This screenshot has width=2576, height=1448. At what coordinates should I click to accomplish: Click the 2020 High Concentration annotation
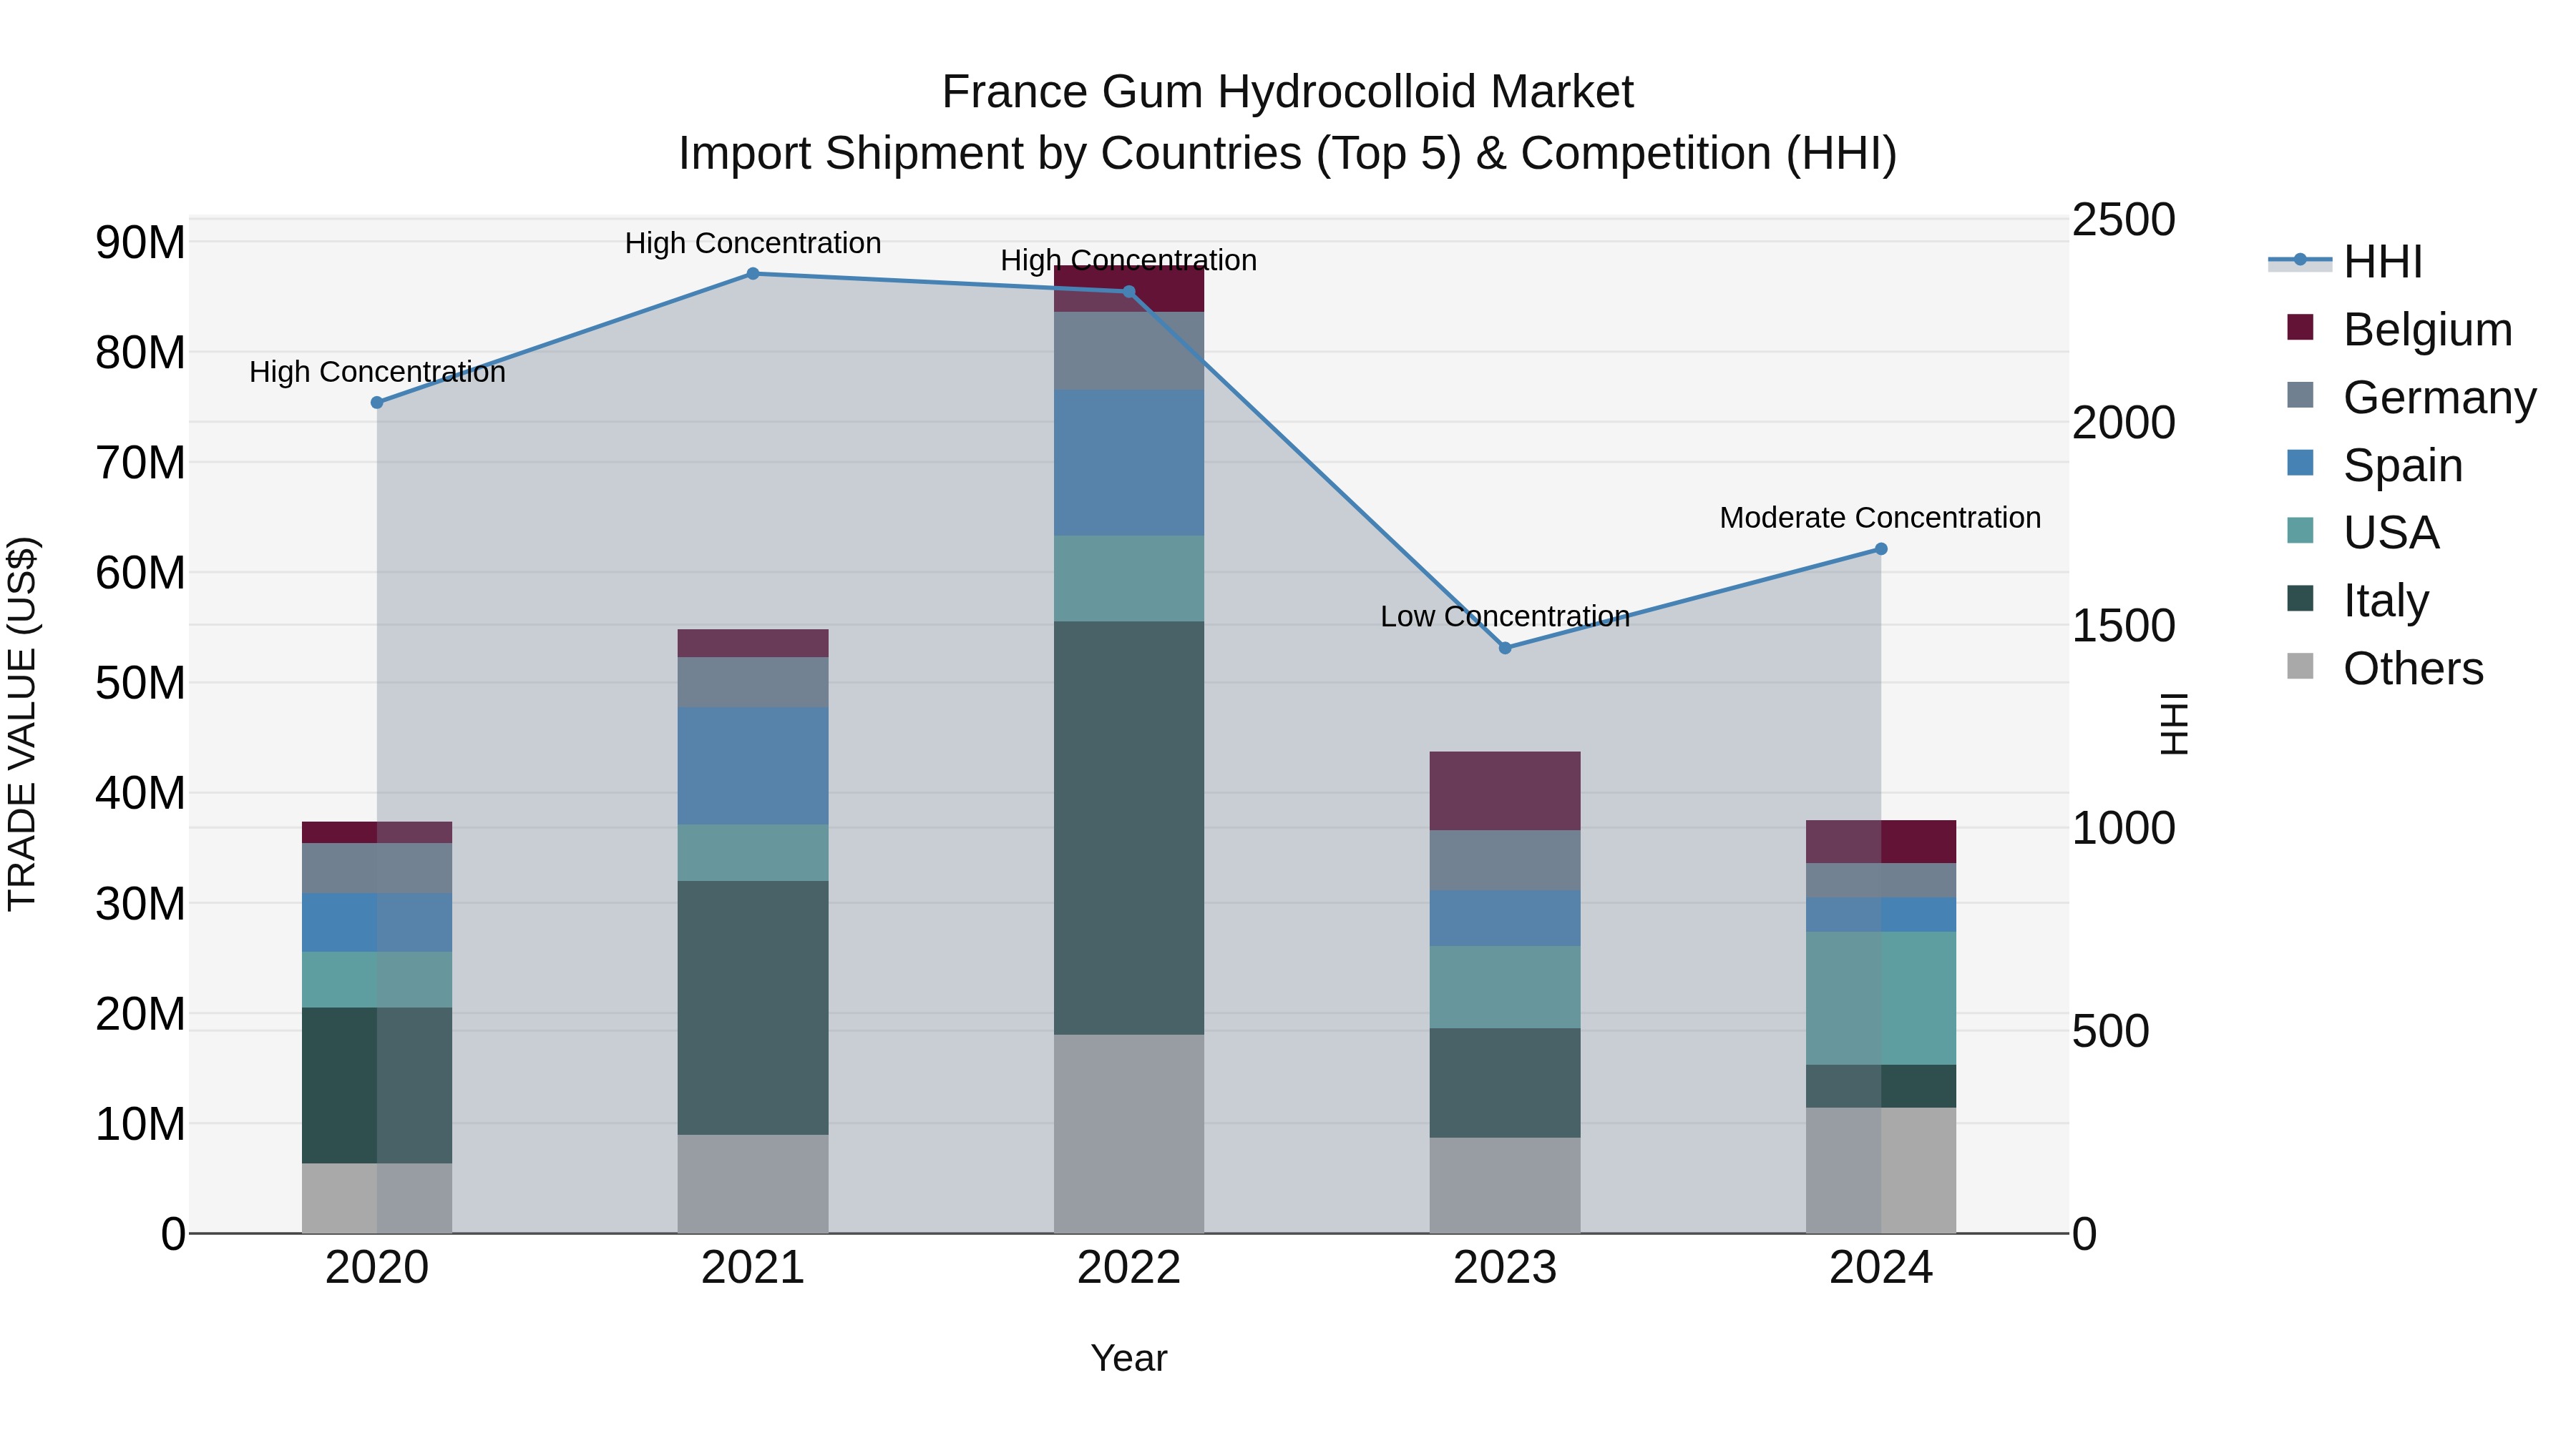coord(377,372)
